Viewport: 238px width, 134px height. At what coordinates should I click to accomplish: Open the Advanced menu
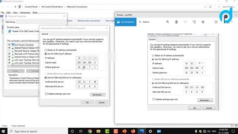(25, 12)
